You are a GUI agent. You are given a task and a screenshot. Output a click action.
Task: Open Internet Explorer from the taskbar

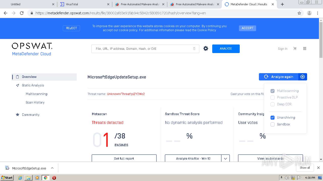pos(20,178)
